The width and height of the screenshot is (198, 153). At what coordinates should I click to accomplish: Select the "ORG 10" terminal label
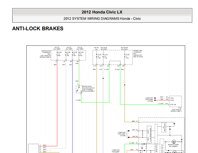click(134, 149)
